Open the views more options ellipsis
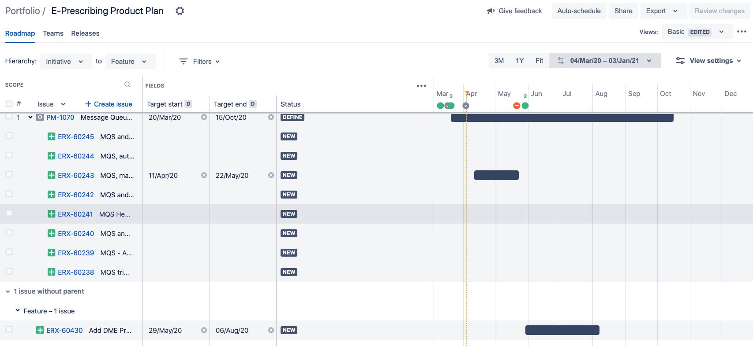Viewport: 753px width, 346px height. [x=742, y=32]
